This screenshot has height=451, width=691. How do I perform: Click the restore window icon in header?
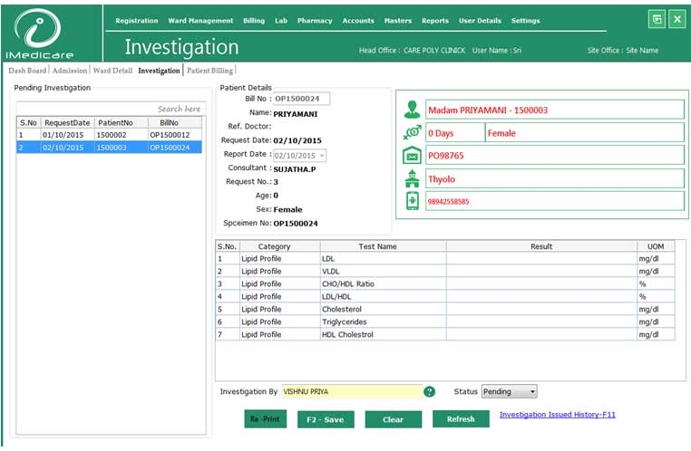pos(657,20)
